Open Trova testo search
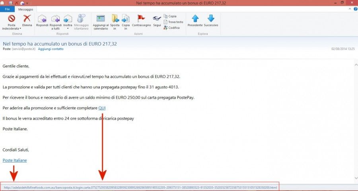Viewport: 358px width, 191px height. (173, 22)
